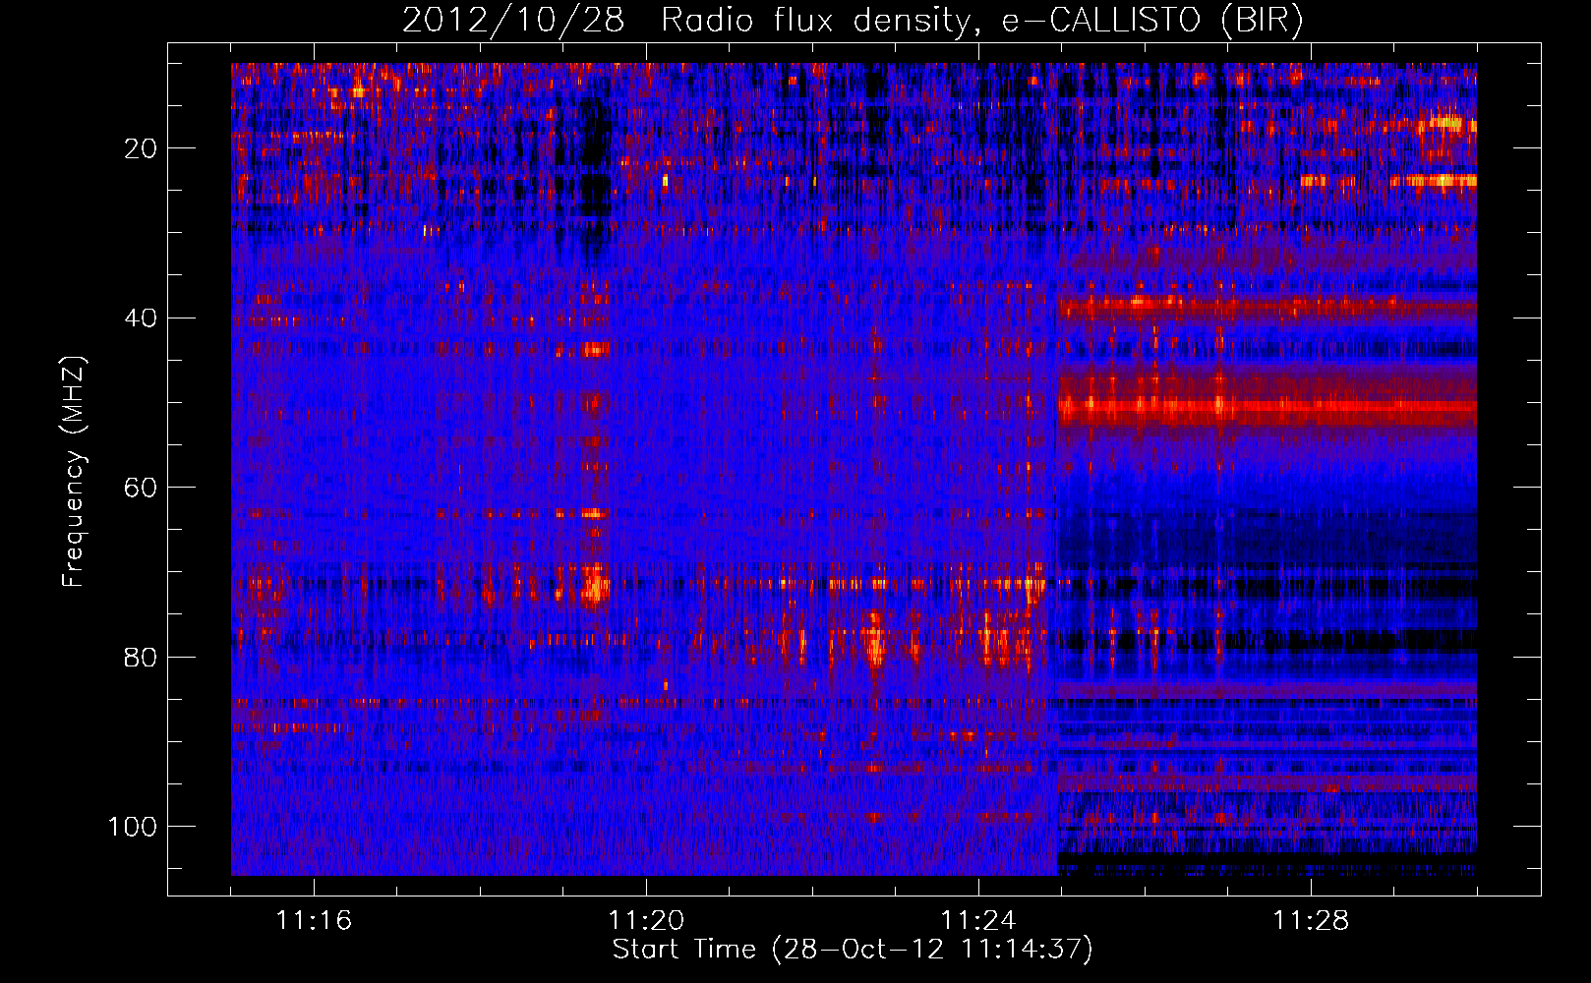The width and height of the screenshot is (1591, 983).
Task: Click the 20 MHz frequency tick label
Action: point(142,148)
